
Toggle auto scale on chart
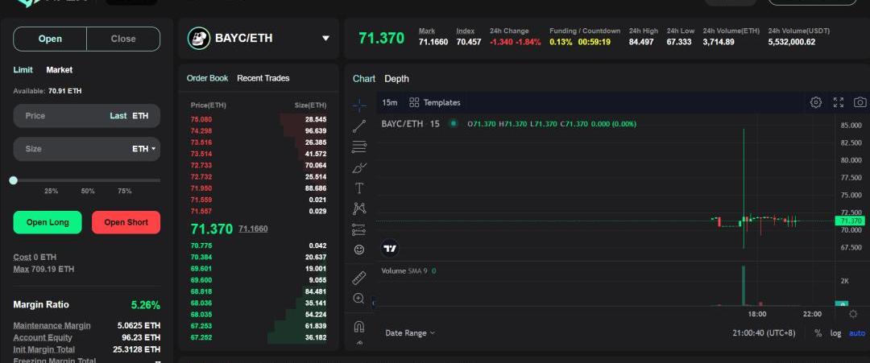[x=857, y=333]
